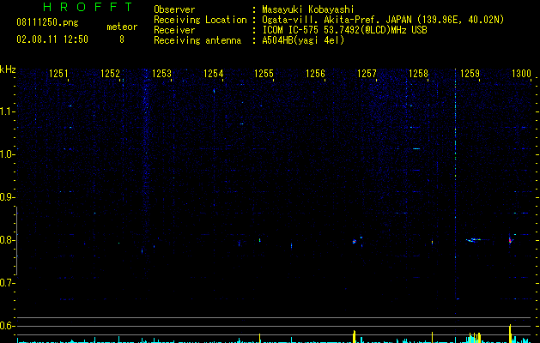Click the date stamp 02.08.11 12:50
540x343 pixels.
click(52, 39)
